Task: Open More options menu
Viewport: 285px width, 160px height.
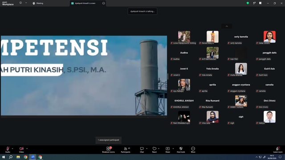Action: [x=193, y=150]
